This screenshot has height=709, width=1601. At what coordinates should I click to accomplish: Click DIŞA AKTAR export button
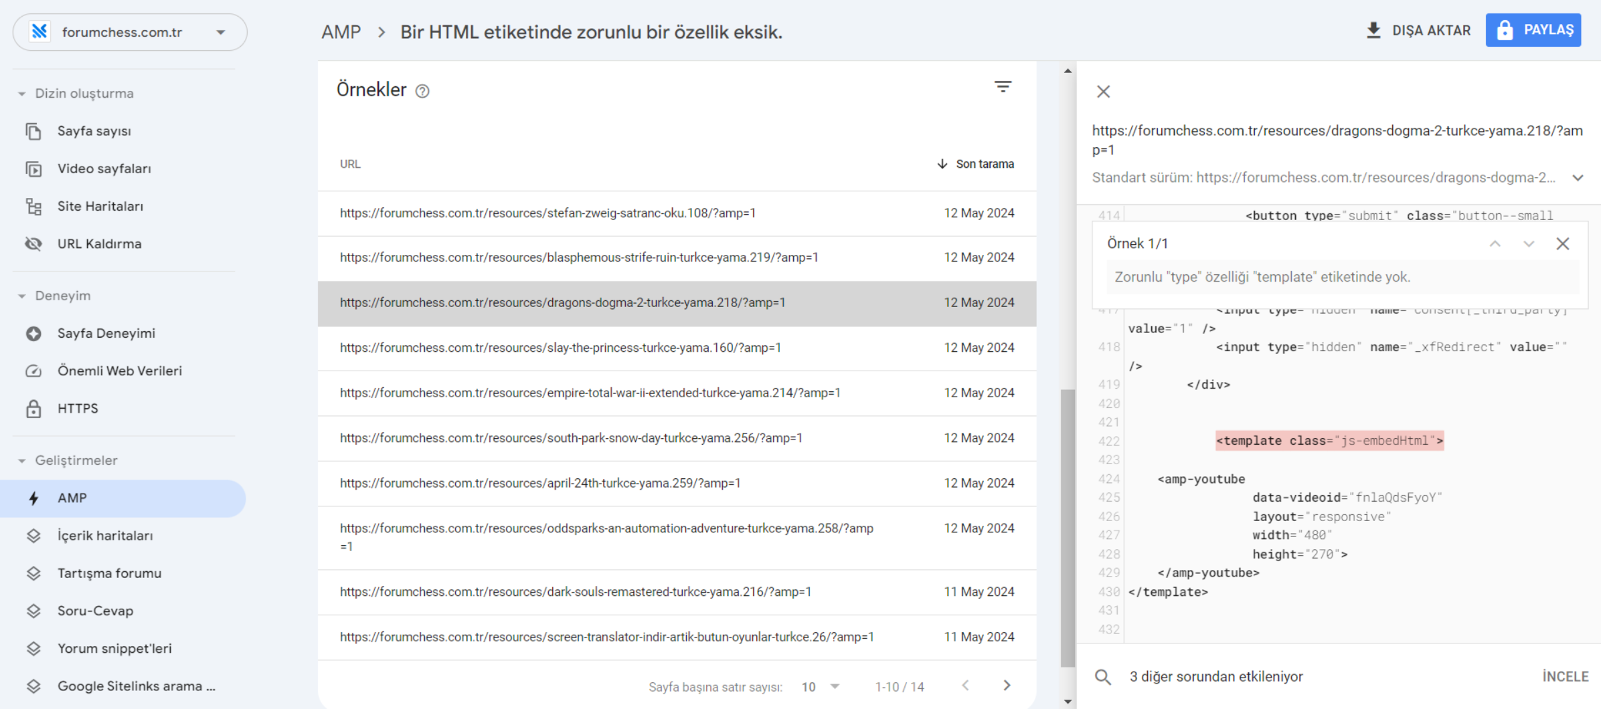pyautogui.click(x=1418, y=30)
